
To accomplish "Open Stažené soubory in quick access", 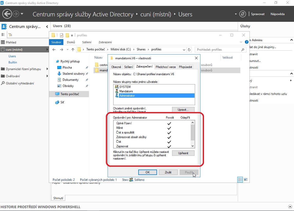I will click(73, 74).
